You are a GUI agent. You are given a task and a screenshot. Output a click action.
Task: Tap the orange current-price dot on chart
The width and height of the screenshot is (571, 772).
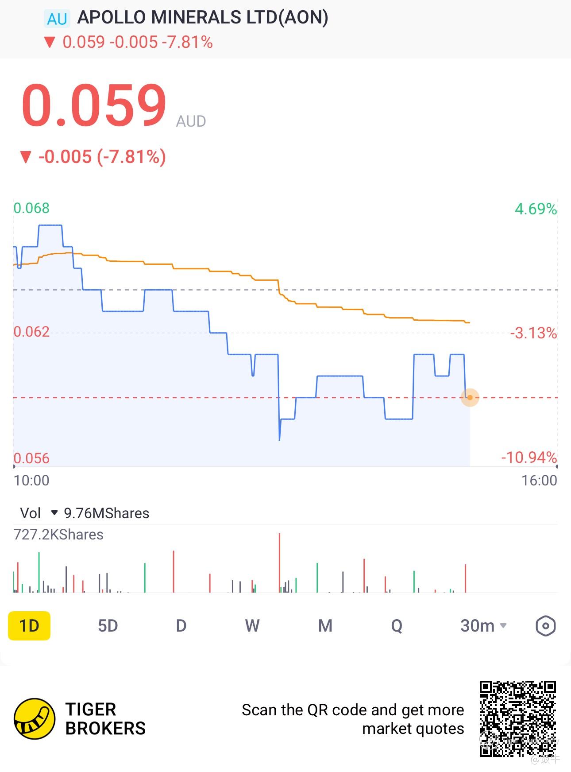470,398
